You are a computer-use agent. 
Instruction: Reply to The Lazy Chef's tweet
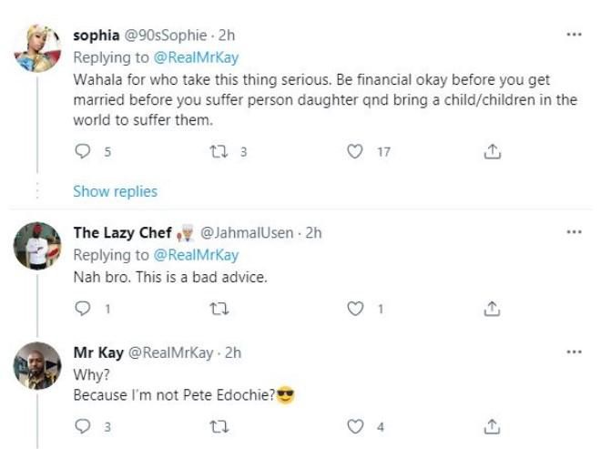[81, 309]
